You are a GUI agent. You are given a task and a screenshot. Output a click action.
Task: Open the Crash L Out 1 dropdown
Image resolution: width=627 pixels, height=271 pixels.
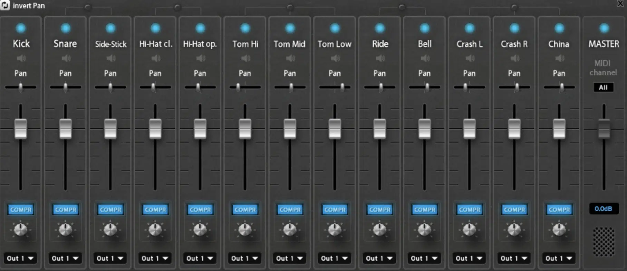[469, 258]
